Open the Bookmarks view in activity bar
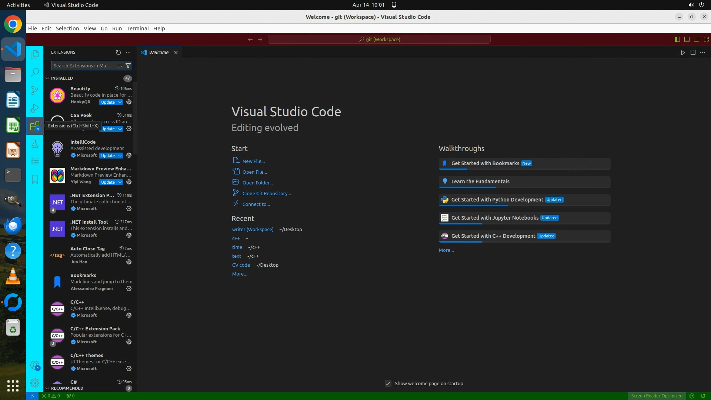711x400 pixels. point(35,179)
